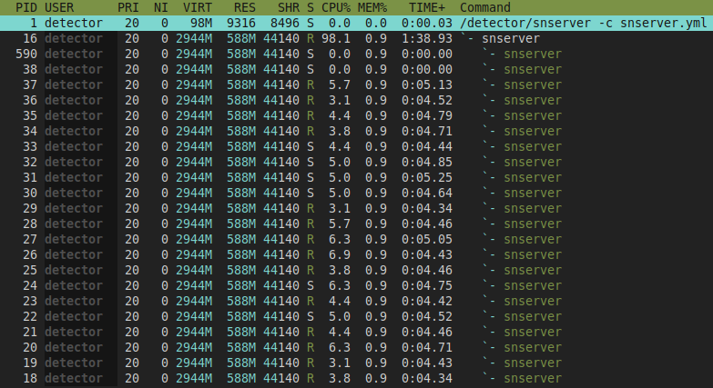713x388 pixels.
Task: Select the thread row with PID 35
Action: point(357,115)
